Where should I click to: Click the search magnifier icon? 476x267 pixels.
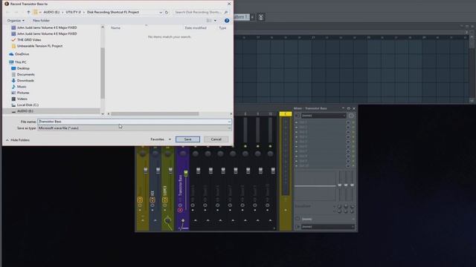(x=226, y=12)
